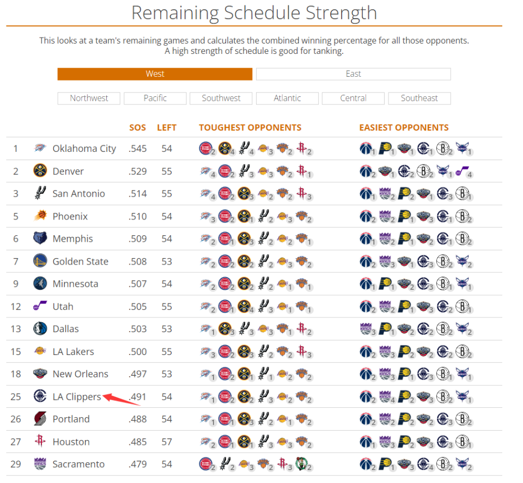Click the Golden State Warriors team logo
The width and height of the screenshot is (523, 483).
pos(40,261)
